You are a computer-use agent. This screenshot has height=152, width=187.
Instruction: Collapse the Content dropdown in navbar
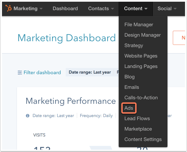[136, 9]
